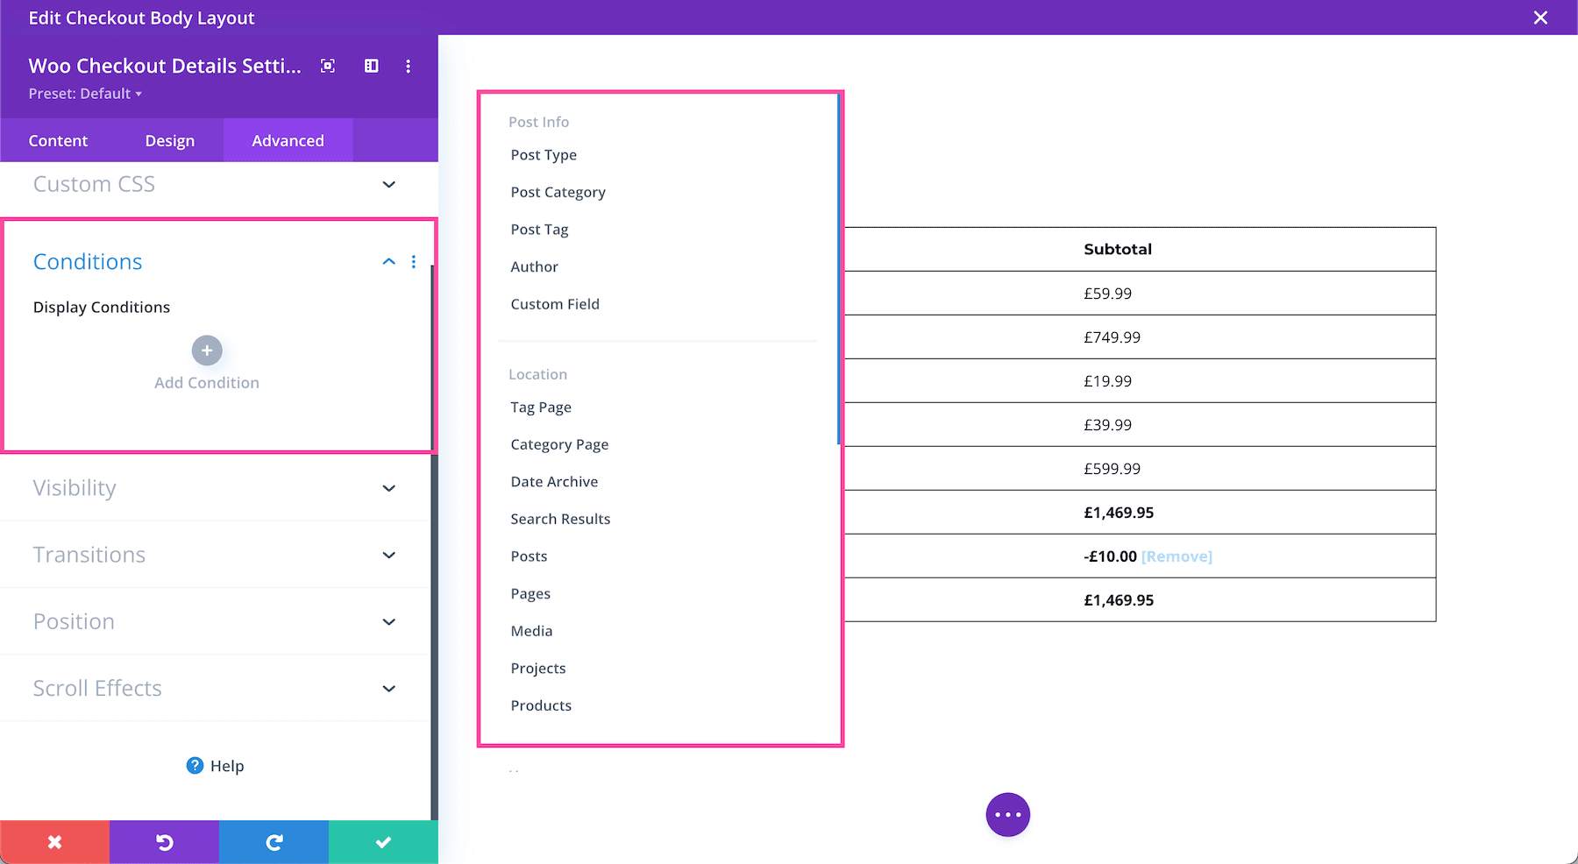Open the three-dot menu next to Woo Checkout Details
The height and width of the screenshot is (864, 1578).
408,66
